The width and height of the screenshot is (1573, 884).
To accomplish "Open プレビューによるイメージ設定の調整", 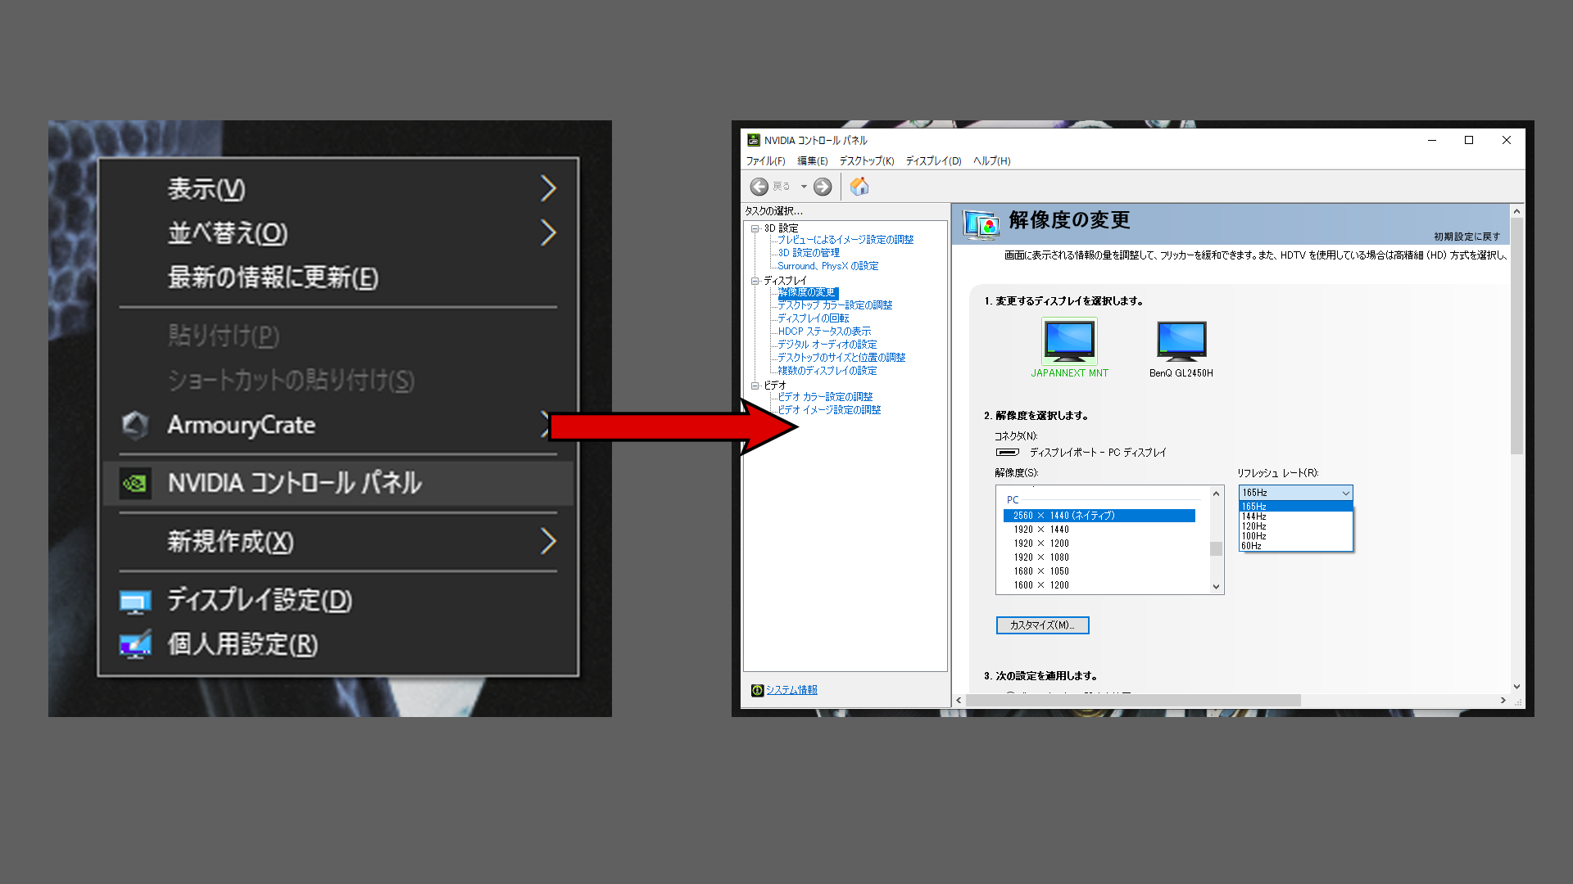I will pyautogui.click(x=845, y=240).
